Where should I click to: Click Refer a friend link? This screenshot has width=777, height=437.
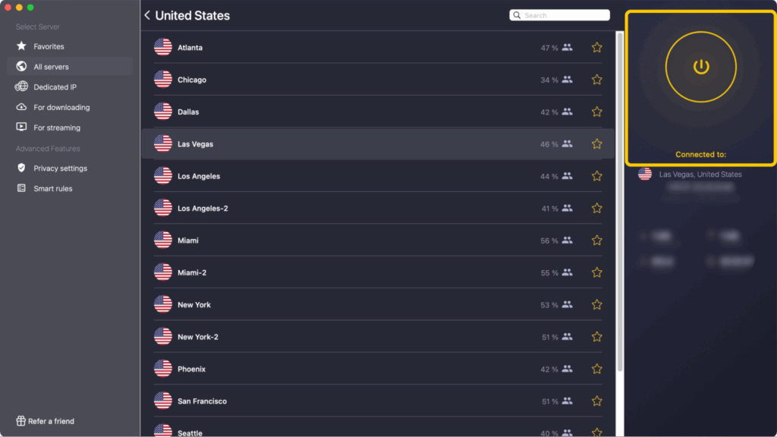point(51,421)
